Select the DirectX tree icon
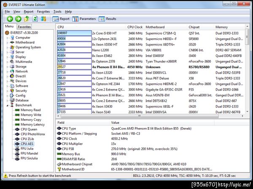The width and height of the screenshot is (253, 189). (12, 76)
